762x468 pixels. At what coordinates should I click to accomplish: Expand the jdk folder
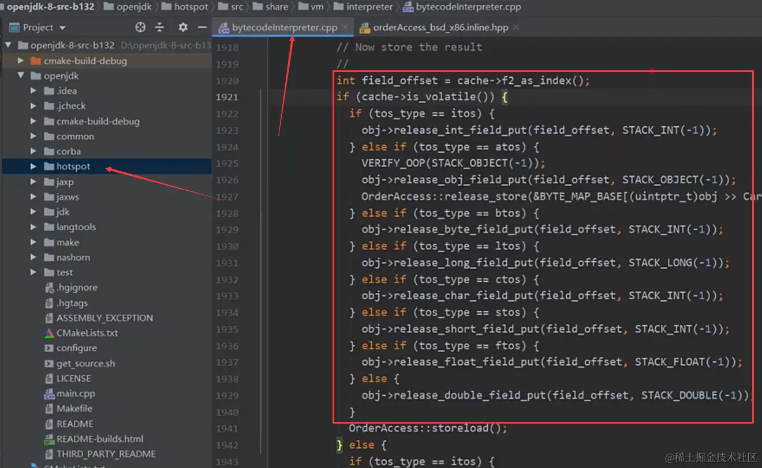pos(34,212)
